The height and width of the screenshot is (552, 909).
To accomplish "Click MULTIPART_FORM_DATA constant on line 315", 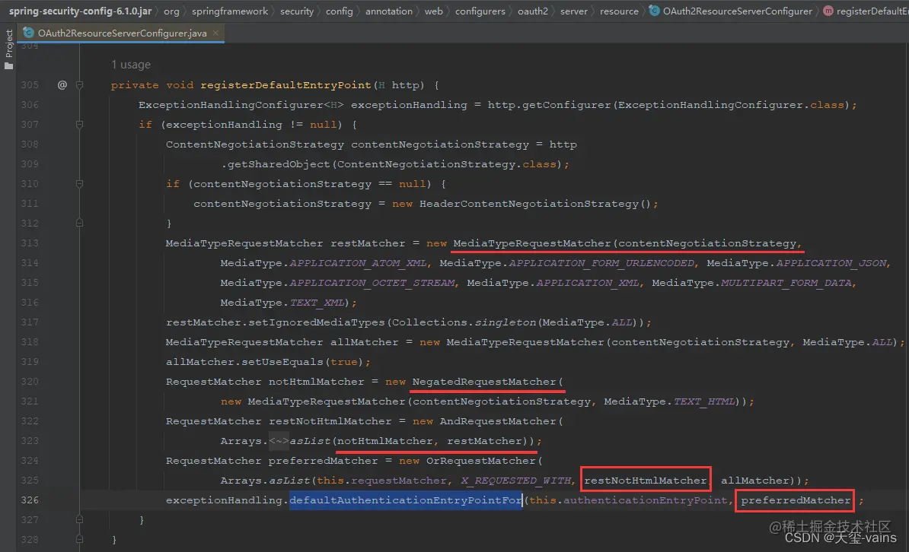I will point(786,283).
